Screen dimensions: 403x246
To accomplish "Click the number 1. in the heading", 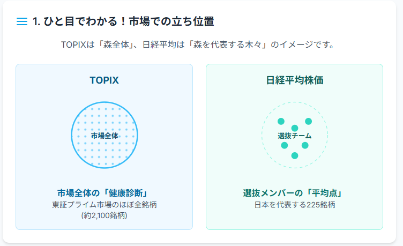I will (37, 22).
